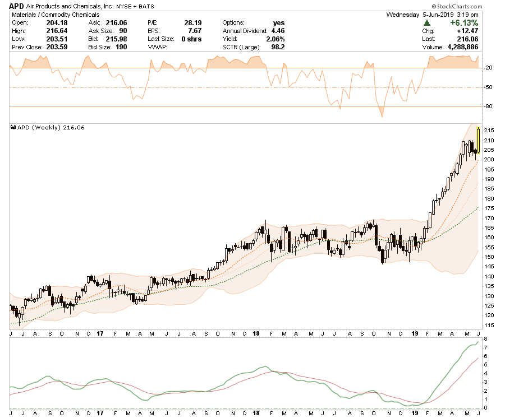Viewport: 505px width, 418px height.
Task: Click the Ask price 216.06
Action: [x=116, y=23]
